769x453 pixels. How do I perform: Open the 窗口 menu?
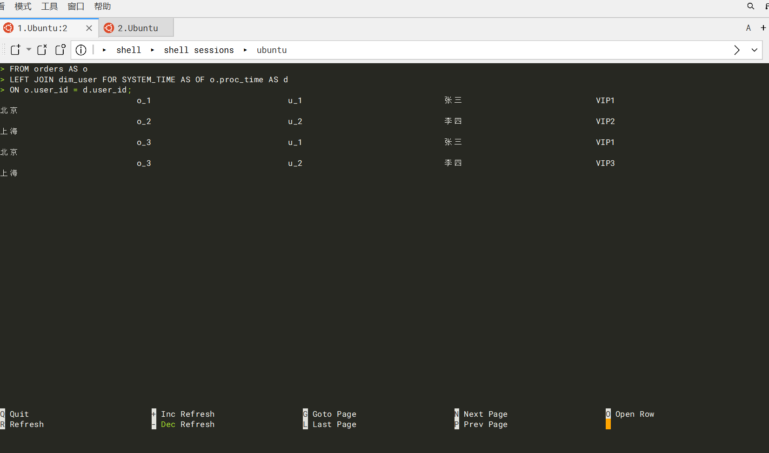[x=76, y=7]
